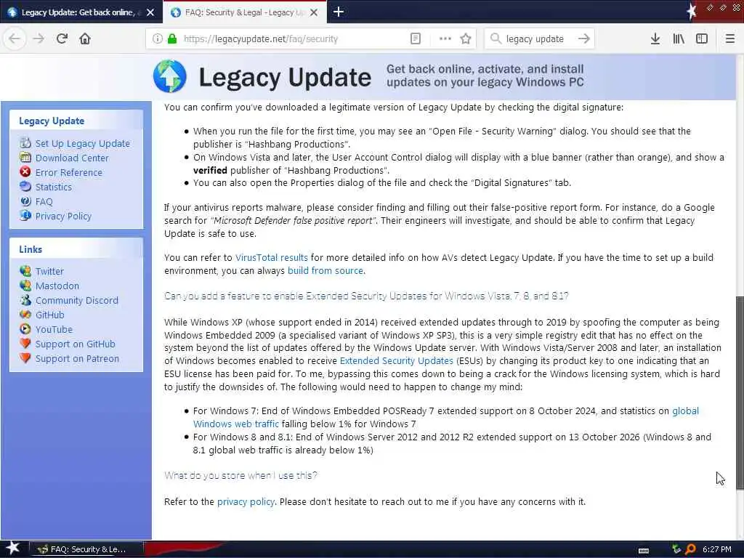
Task: Click the Statistics icon in sidebar
Action: coord(25,187)
